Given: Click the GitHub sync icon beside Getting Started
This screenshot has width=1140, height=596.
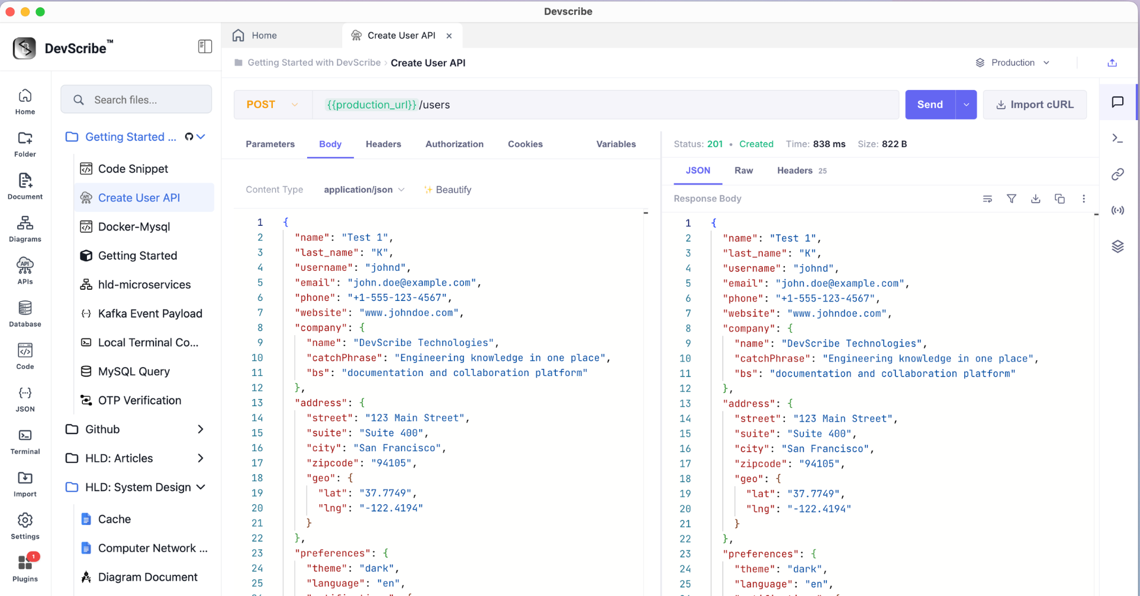Looking at the screenshot, I should 189,137.
